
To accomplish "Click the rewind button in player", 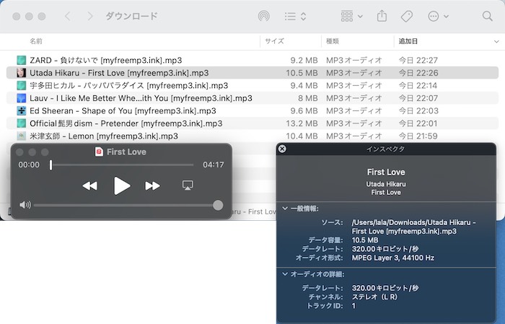I will pyautogui.click(x=90, y=186).
